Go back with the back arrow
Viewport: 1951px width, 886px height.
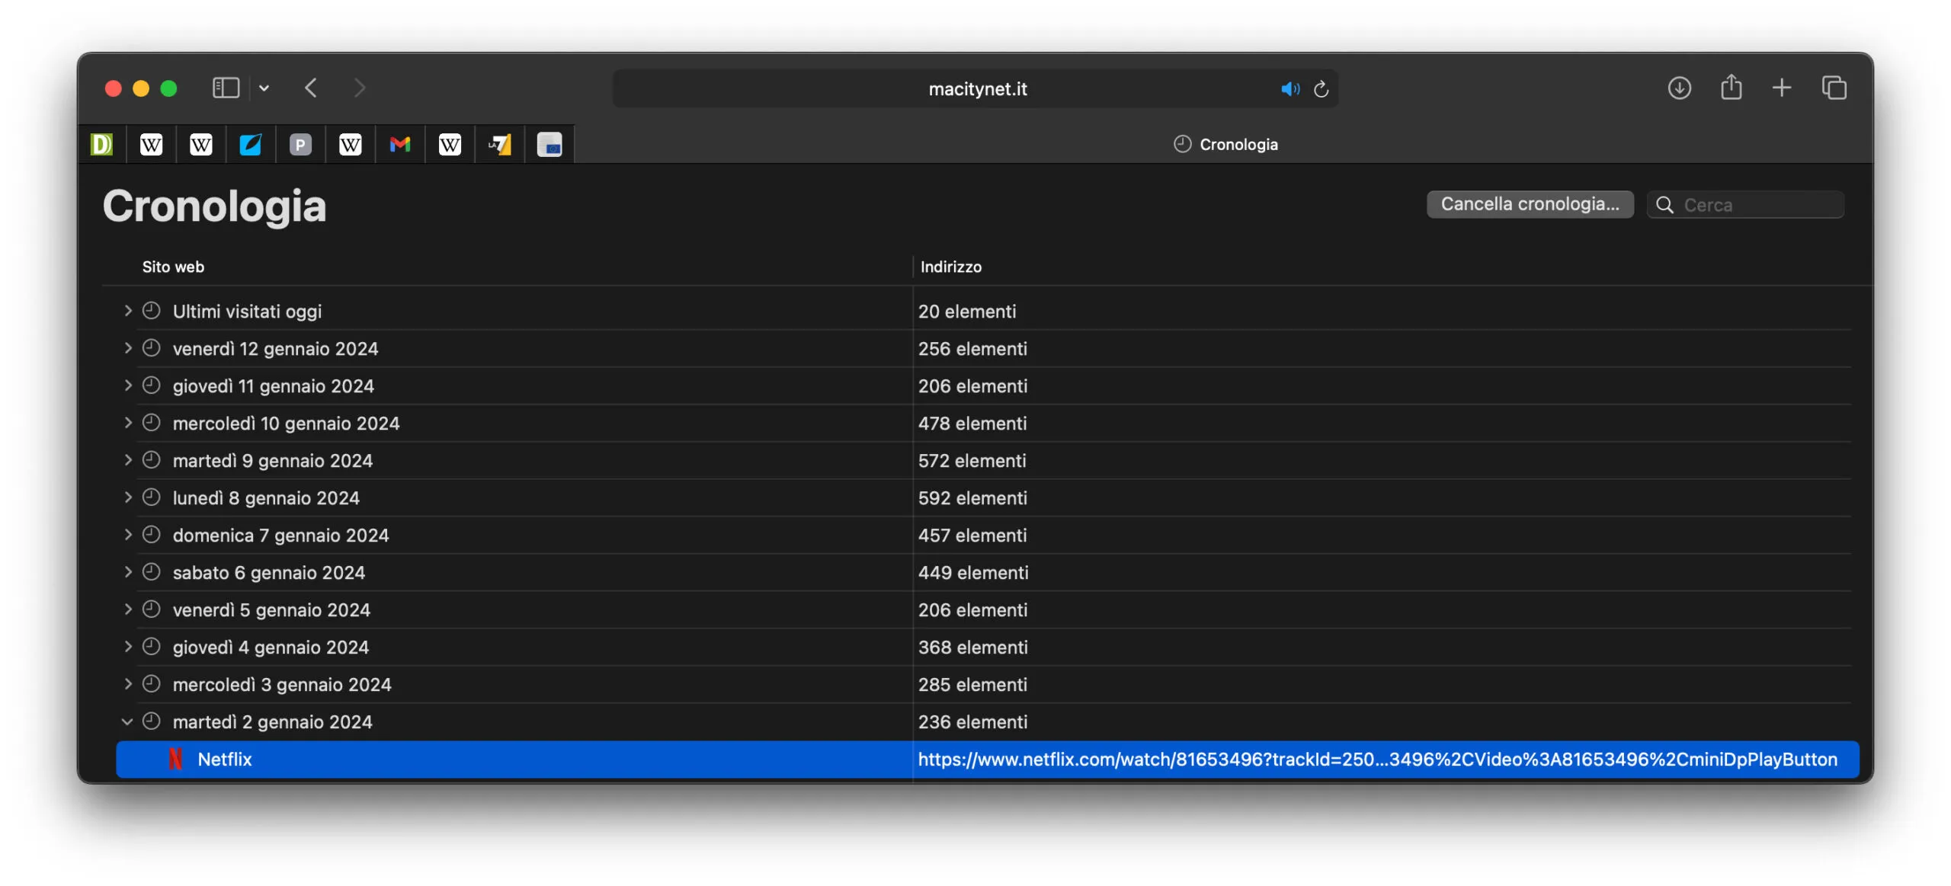pyautogui.click(x=311, y=88)
